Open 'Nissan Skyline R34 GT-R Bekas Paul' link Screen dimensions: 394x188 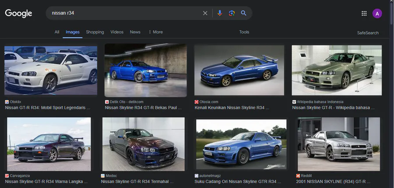(143, 108)
